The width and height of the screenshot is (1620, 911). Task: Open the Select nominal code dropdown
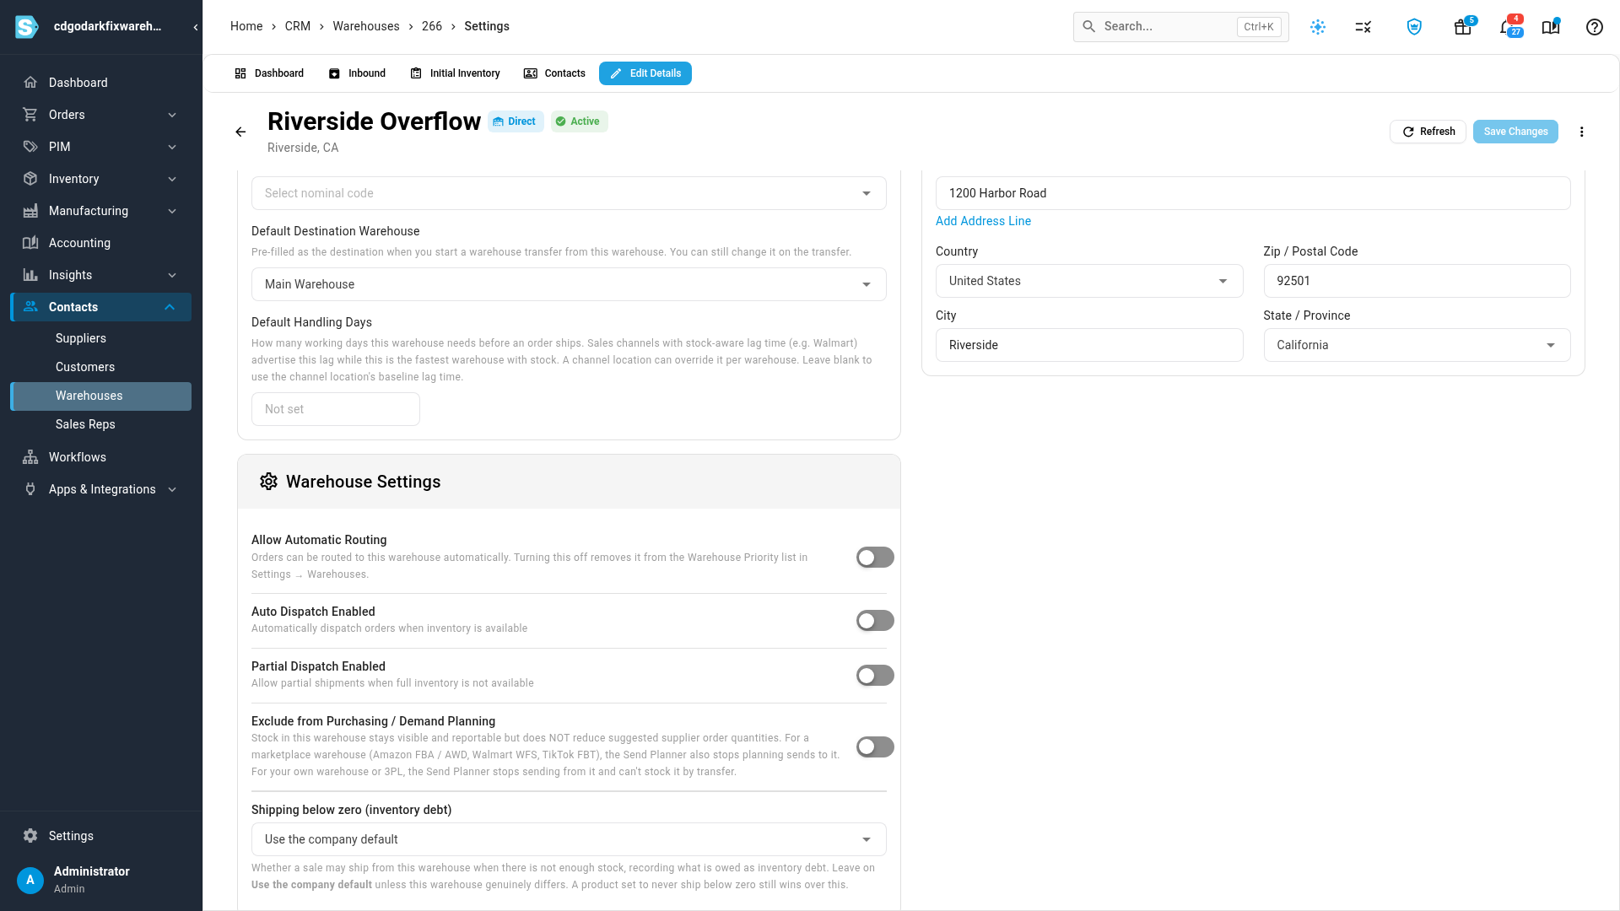(x=569, y=193)
